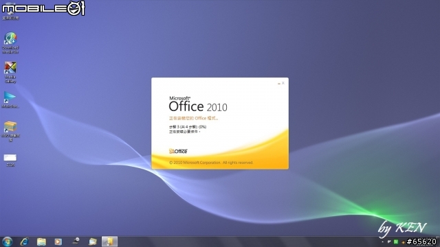Open the Download Media Go desktop shortcut

pos(10,43)
